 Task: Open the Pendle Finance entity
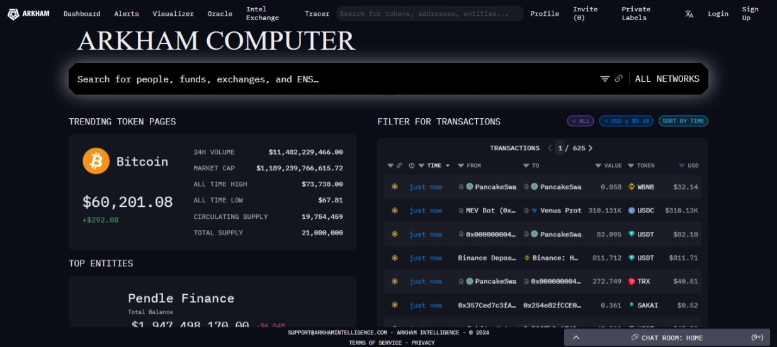click(181, 298)
